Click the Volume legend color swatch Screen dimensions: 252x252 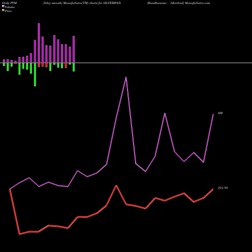click(x=3, y=6)
